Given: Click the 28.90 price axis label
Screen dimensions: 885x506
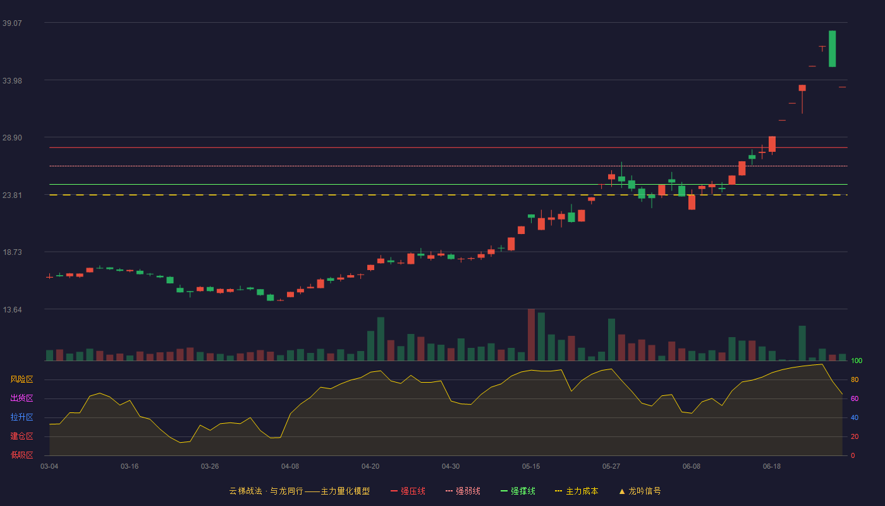Looking at the screenshot, I should pyautogui.click(x=12, y=137).
